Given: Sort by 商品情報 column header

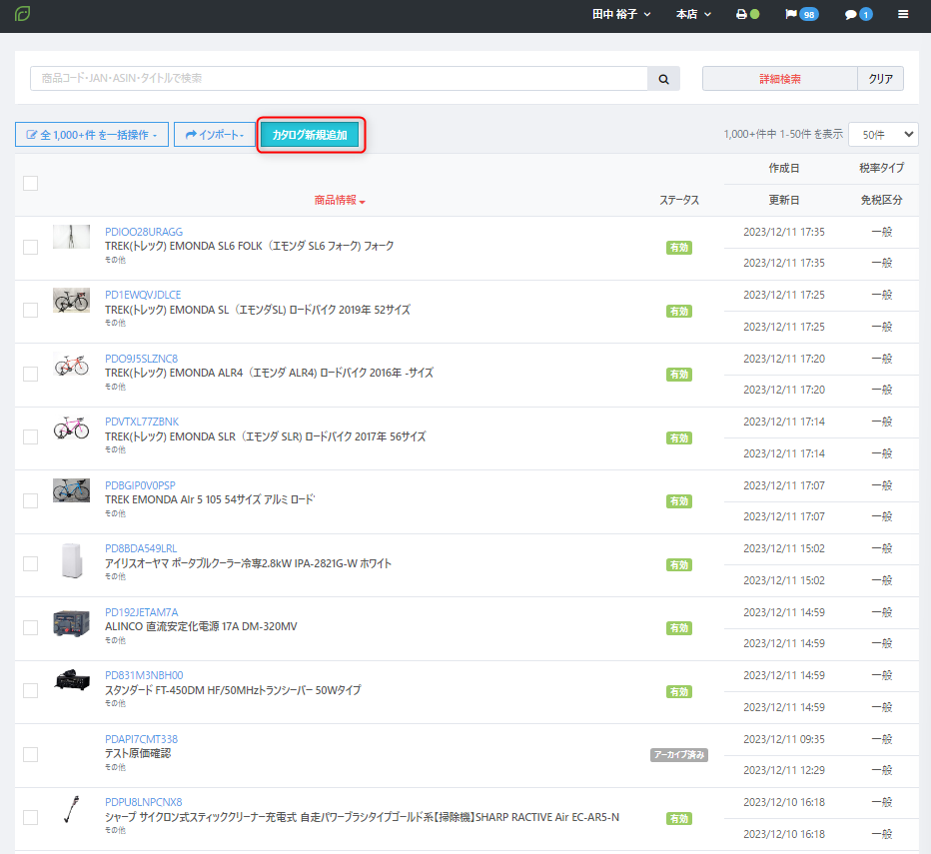Looking at the screenshot, I should (340, 201).
